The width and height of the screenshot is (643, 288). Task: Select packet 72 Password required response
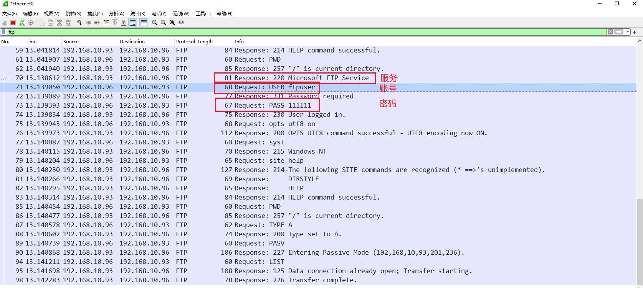(x=318, y=96)
